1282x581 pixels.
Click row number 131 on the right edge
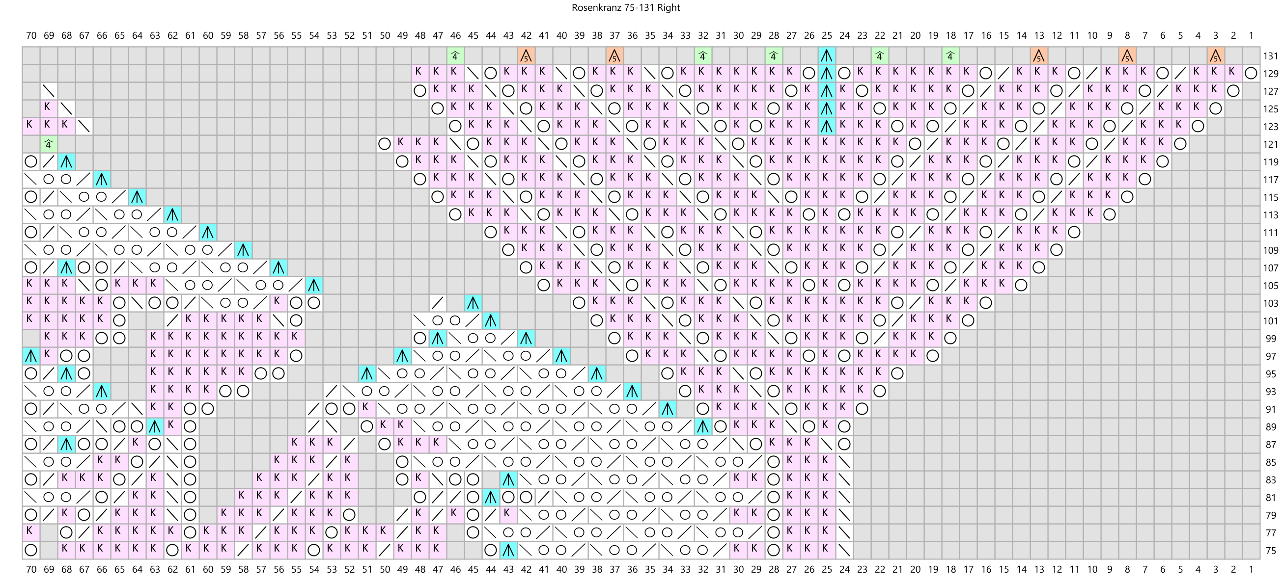coord(1271,56)
